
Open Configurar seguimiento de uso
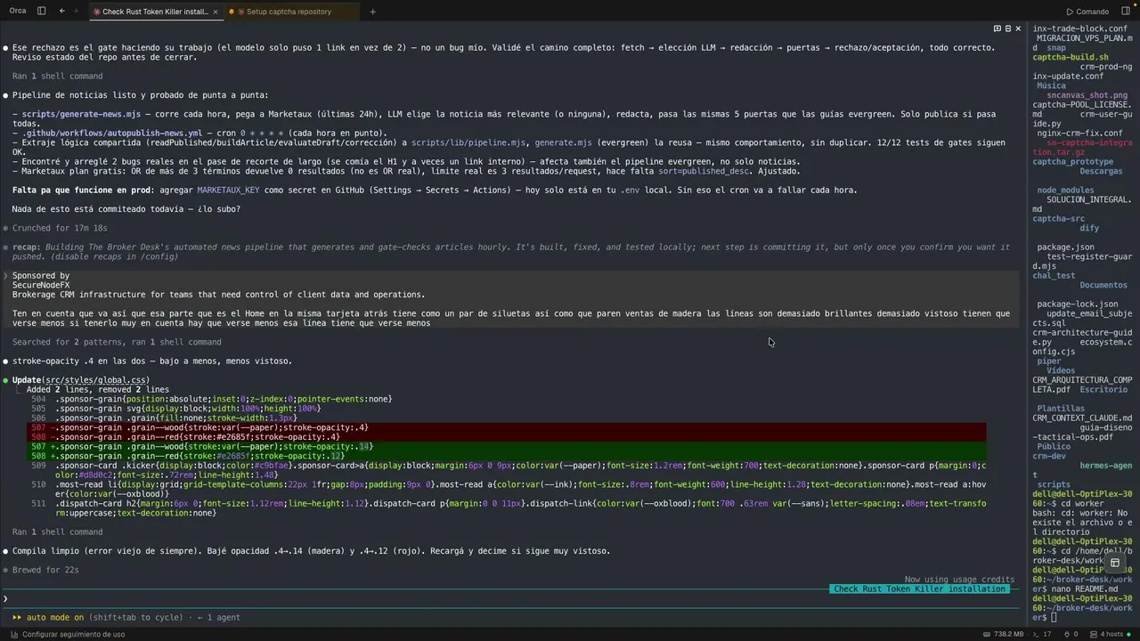[x=68, y=634]
